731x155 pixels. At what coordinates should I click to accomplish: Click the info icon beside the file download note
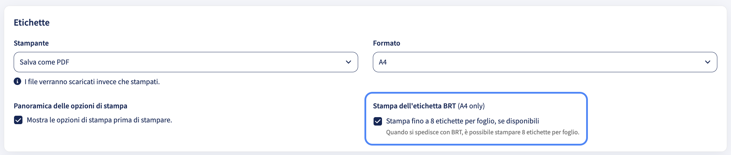click(x=17, y=81)
